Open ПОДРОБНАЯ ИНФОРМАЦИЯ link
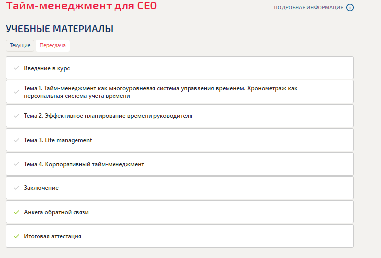Viewport: 381px width, 258px height. pyautogui.click(x=308, y=8)
